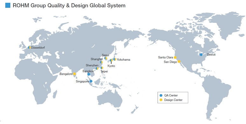Image resolution: width=246 pixels, height=124 pixels.
Task: Click the Shanghai location marker
Action: tap(101, 62)
